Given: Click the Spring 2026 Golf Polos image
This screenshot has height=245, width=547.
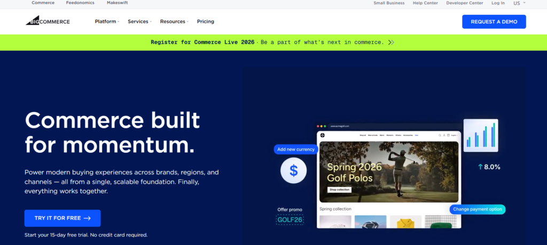Looking at the screenshot, I should (x=388, y=170).
